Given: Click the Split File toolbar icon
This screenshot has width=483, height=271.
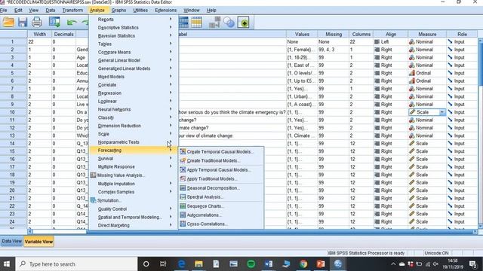Looking at the screenshot, I should point(183,23).
